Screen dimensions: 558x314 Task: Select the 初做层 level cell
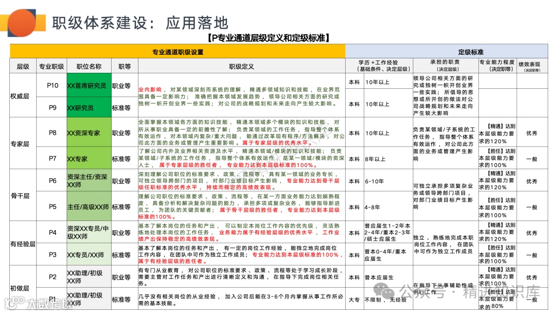click(x=23, y=288)
